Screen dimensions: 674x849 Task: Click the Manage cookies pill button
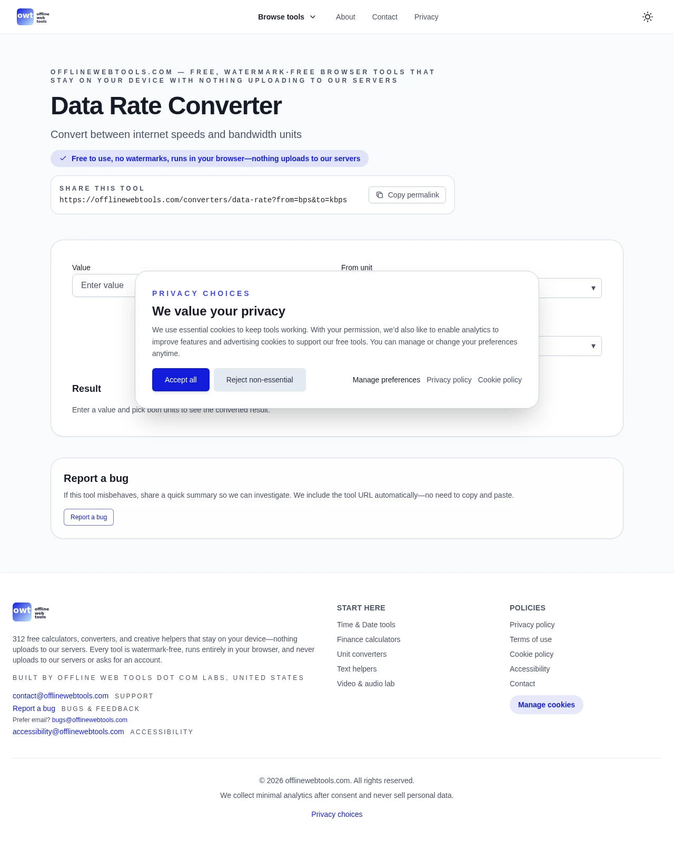pos(546,705)
